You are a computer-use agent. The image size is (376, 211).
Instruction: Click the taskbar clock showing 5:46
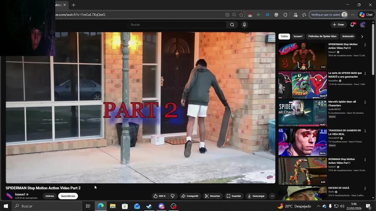[x=354, y=206]
